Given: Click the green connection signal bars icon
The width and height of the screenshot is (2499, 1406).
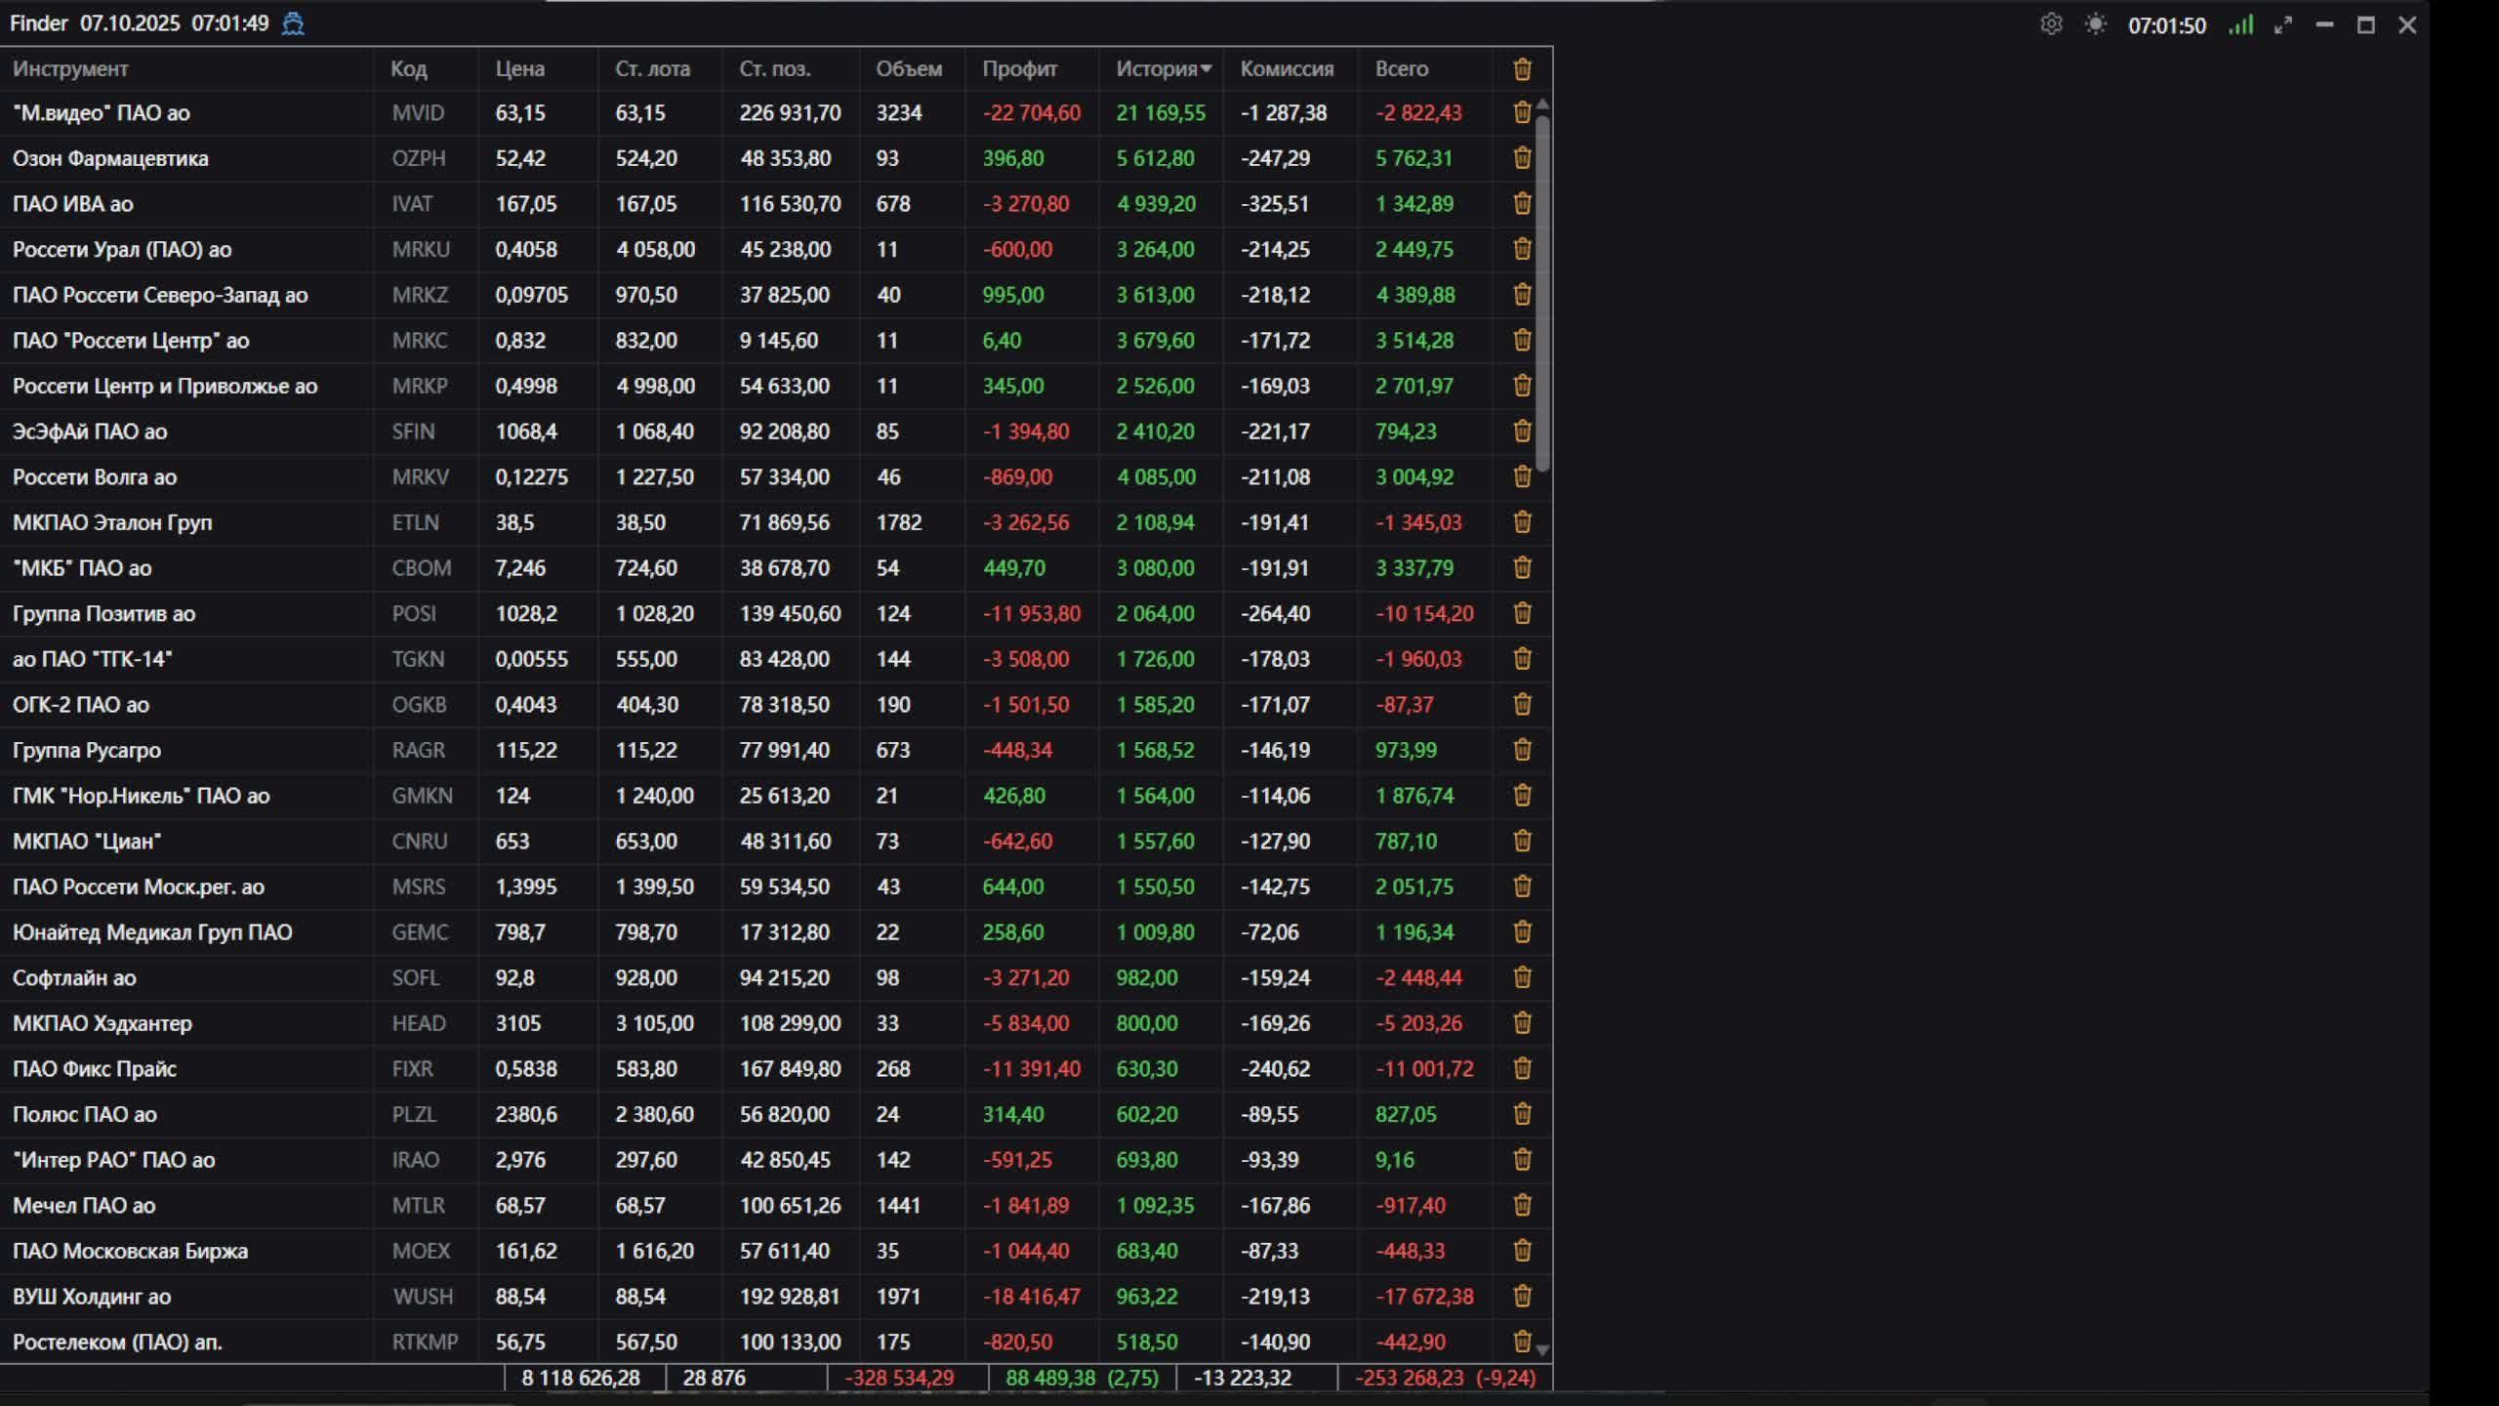Looking at the screenshot, I should [2240, 24].
